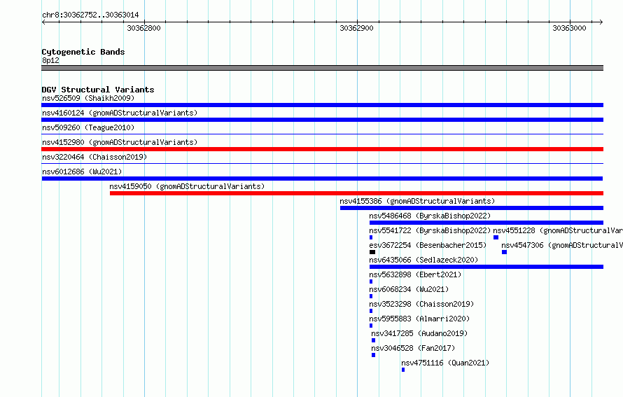
Task: Click nsv3417285 (Audano2019) label
Action: pos(419,333)
